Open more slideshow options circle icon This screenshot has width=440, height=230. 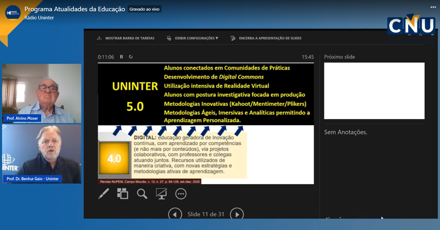point(181,194)
